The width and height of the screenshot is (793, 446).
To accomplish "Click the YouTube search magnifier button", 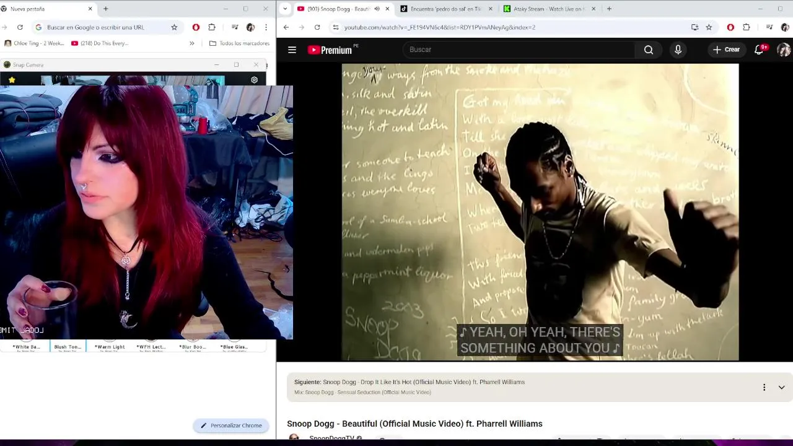I will click(648, 50).
